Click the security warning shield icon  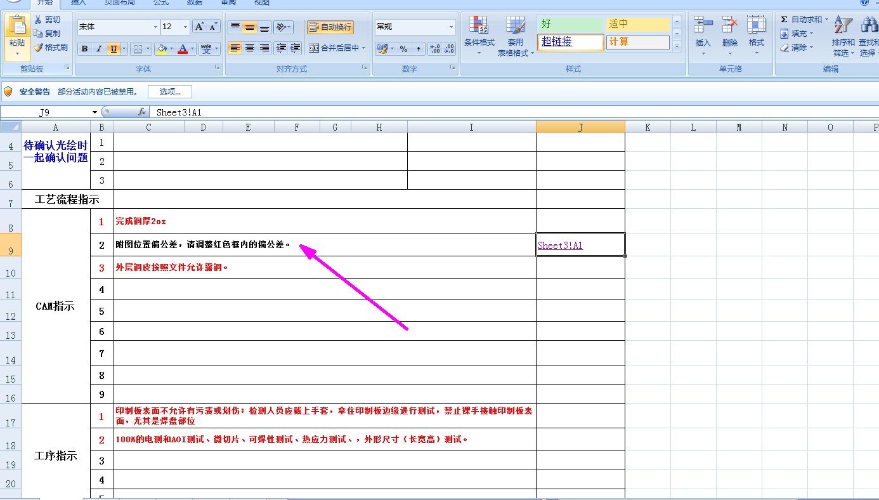[x=8, y=91]
